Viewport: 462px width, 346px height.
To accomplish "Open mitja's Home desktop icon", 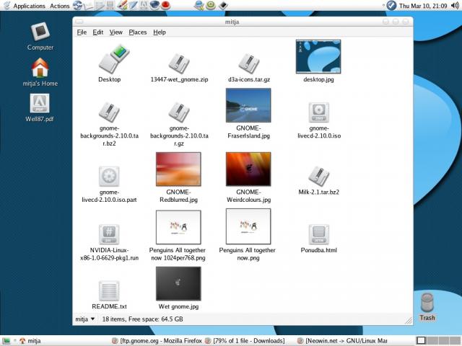I will [40, 68].
